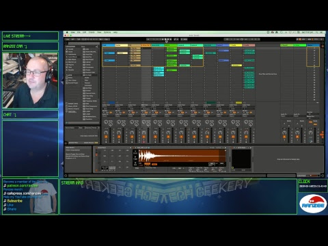Click the Tap tempo button
This screenshot has height=246, width=328.
tap(68, 40)
